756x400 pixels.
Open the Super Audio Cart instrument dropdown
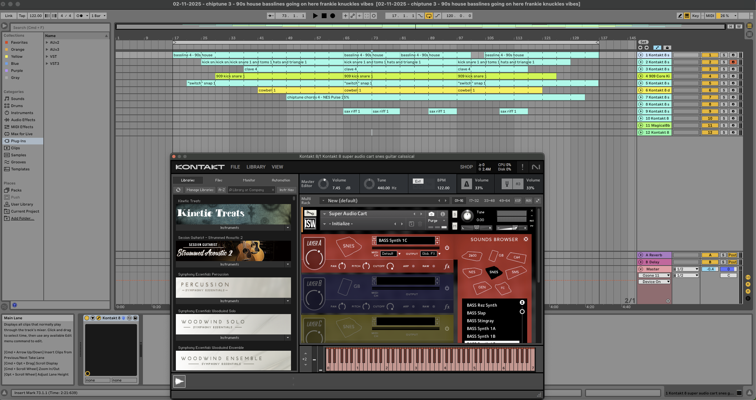point(325,214)
